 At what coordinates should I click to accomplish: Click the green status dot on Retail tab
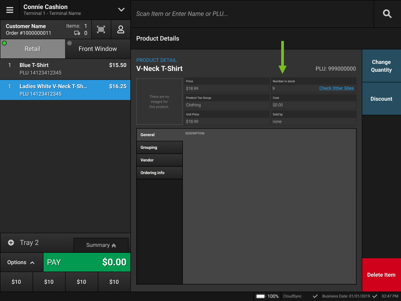pyautogui.click(x=4, y=43)
